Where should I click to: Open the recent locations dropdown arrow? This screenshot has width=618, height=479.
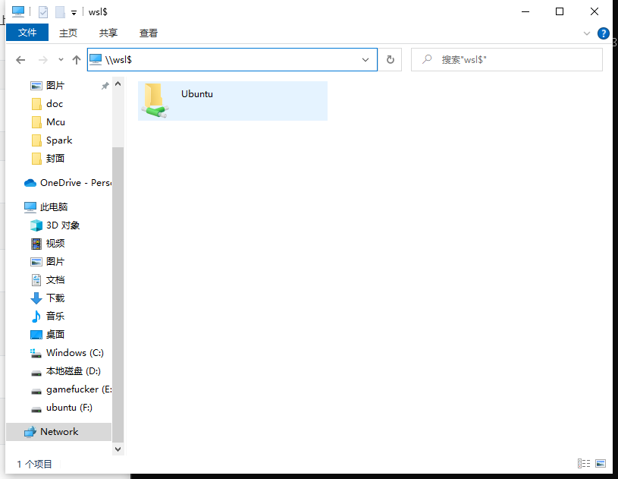point(61,59)
